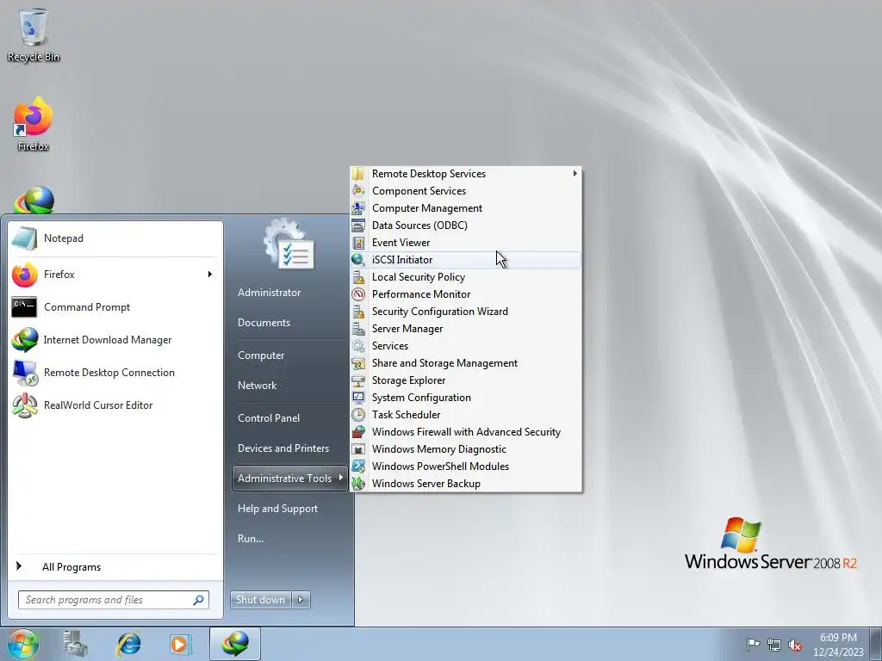Screen dimensions: 882x661
Task: Open Recycle Bin desktop icon
Action: 34,34
